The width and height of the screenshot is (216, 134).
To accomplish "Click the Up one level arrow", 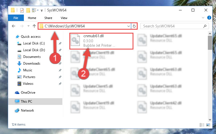I will pyautogui.click(x=34, y=26).
